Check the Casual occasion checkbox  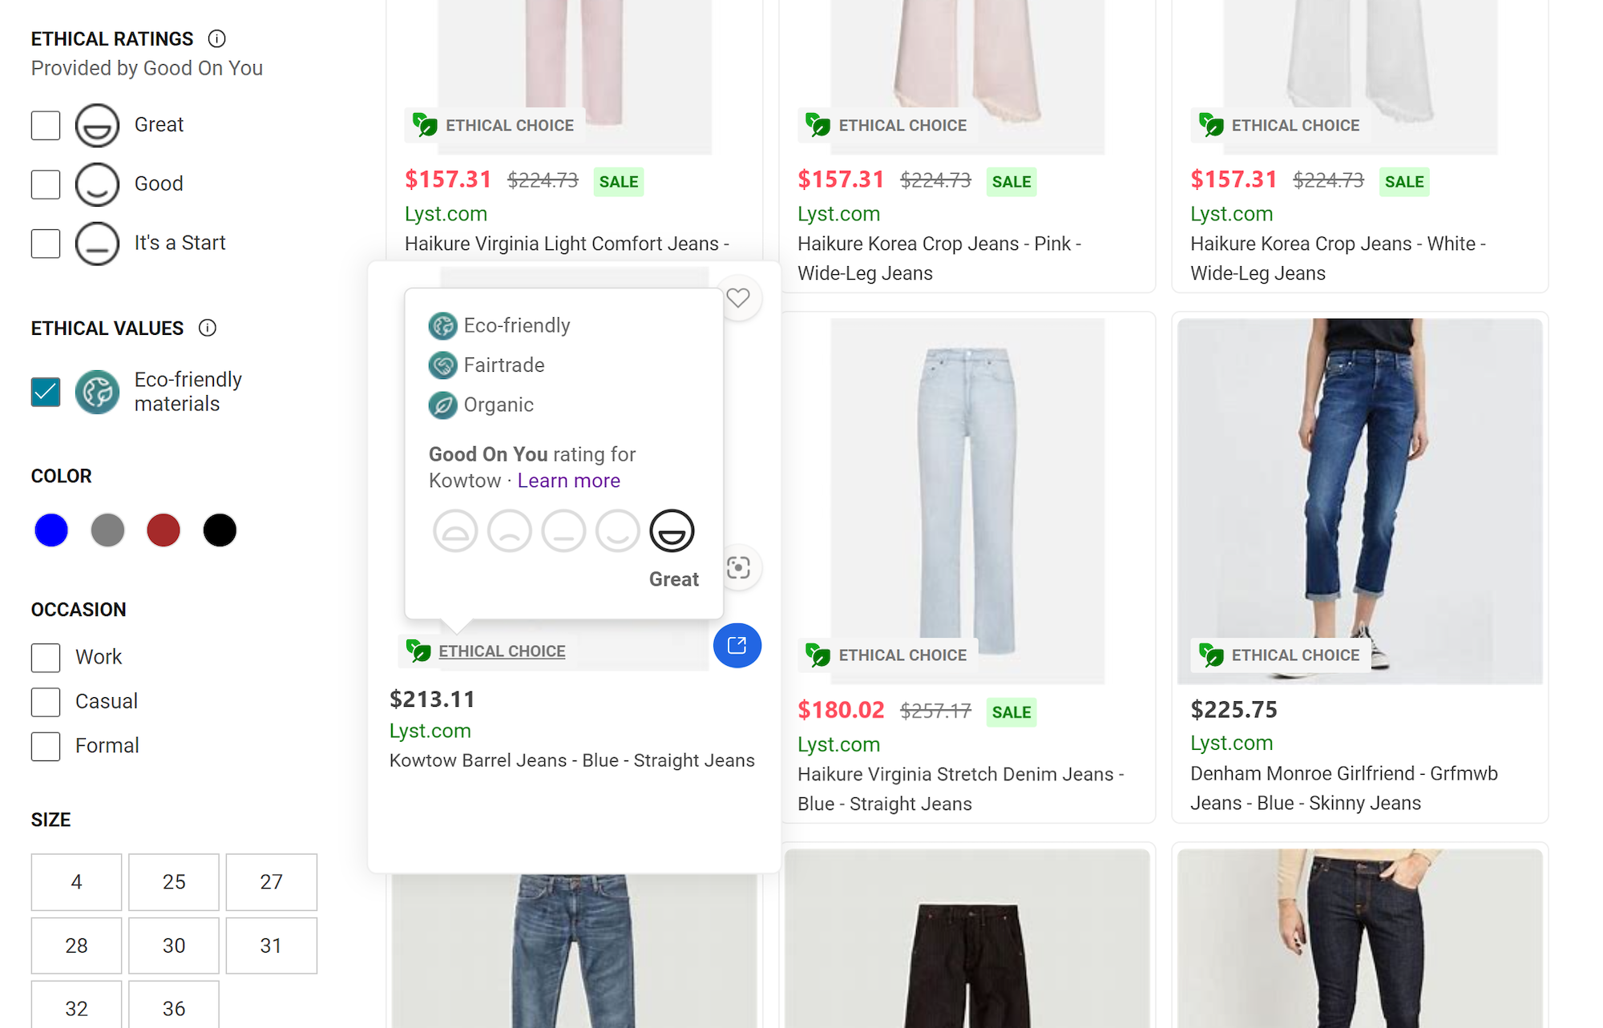tap(45, 701)
